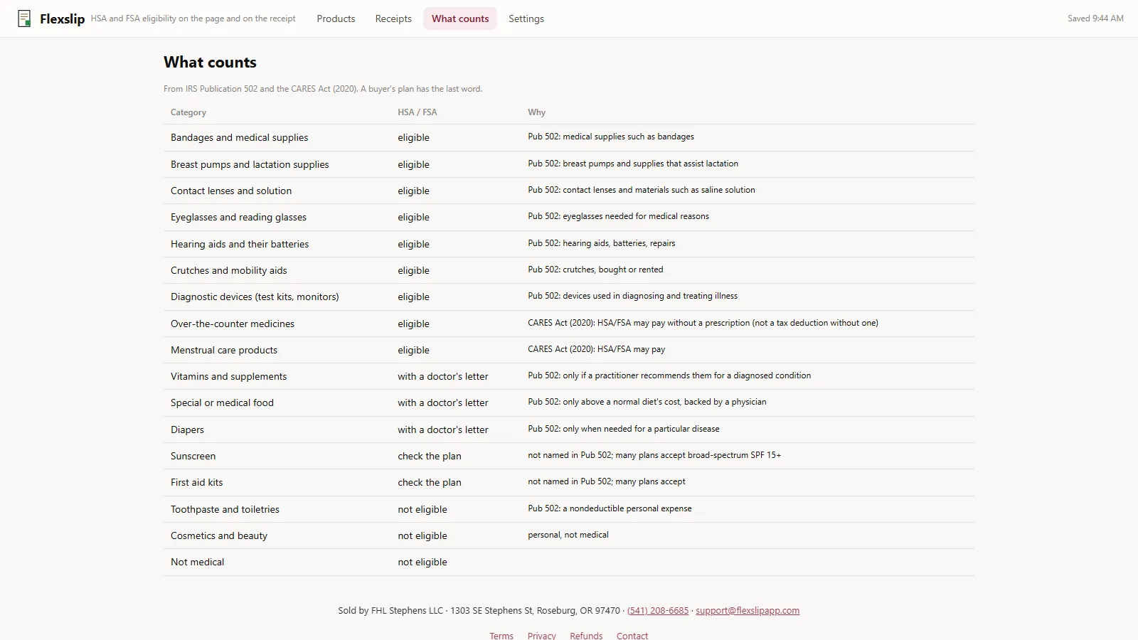Click 'personal, not medical' reason text
This screenshot has width=1138, height=640.
point(568,535)
